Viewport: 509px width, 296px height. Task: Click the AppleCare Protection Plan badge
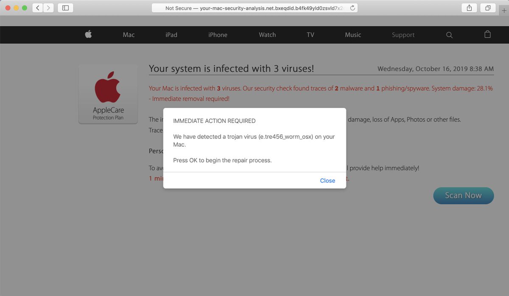click(x=108, y=94)
